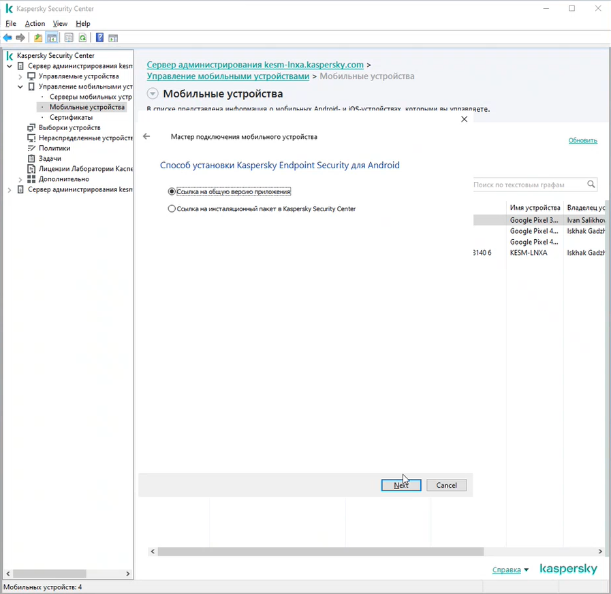Select Ссылка на общую версию приложения radio
611x594 pixels.
tap(172, 192)
